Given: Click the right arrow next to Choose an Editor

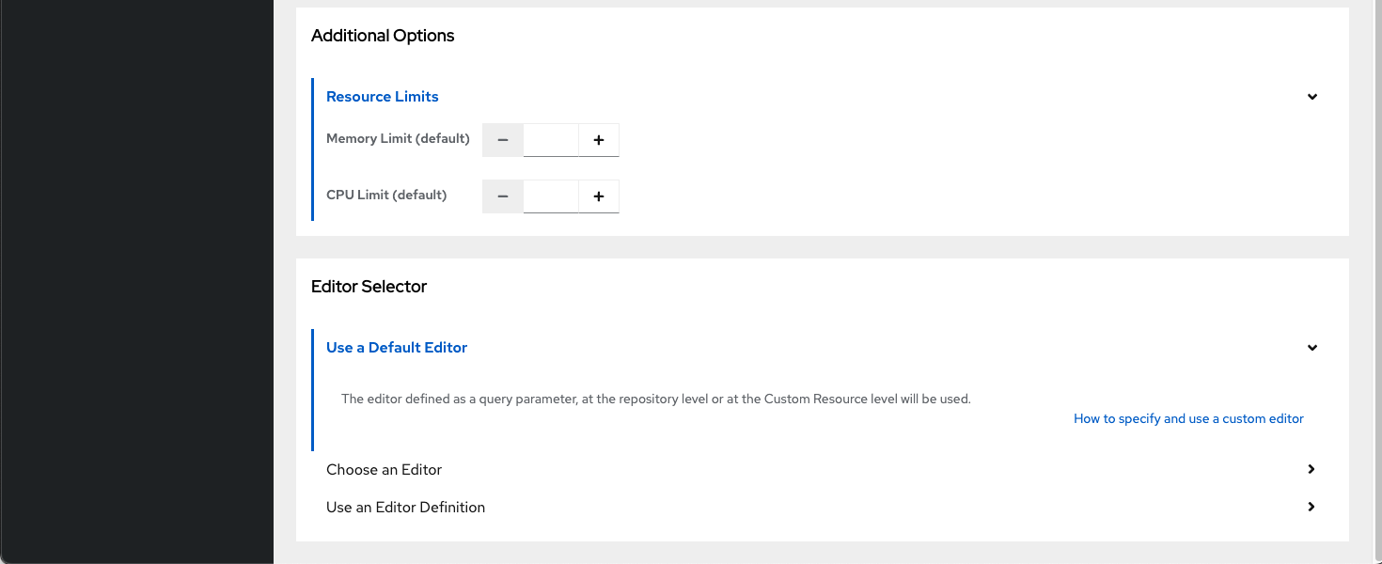Looking at the screenshot, I should pos(1311,469).
